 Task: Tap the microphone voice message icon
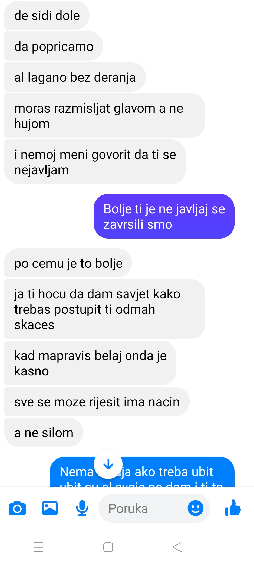(82, 508)
